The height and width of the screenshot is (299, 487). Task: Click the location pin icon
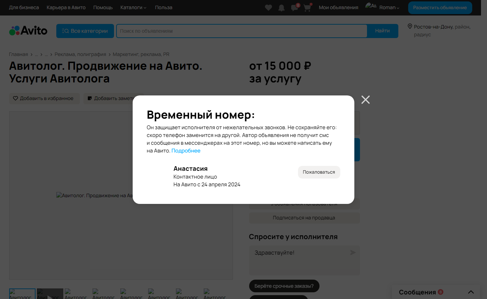(410, 26)
